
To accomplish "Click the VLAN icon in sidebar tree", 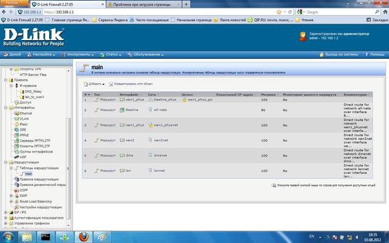I will coord(16,119).
